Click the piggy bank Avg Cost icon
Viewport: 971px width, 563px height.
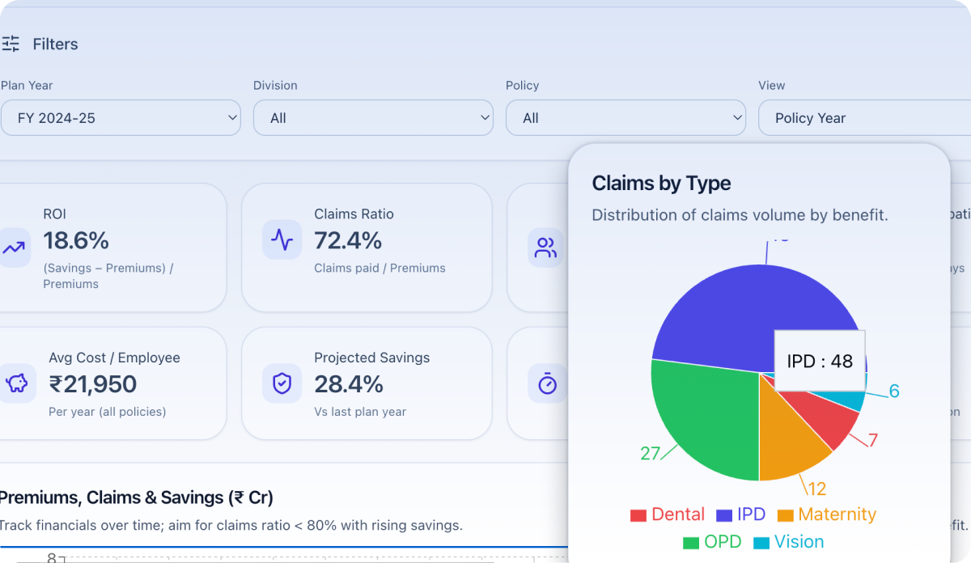[16, 383]
